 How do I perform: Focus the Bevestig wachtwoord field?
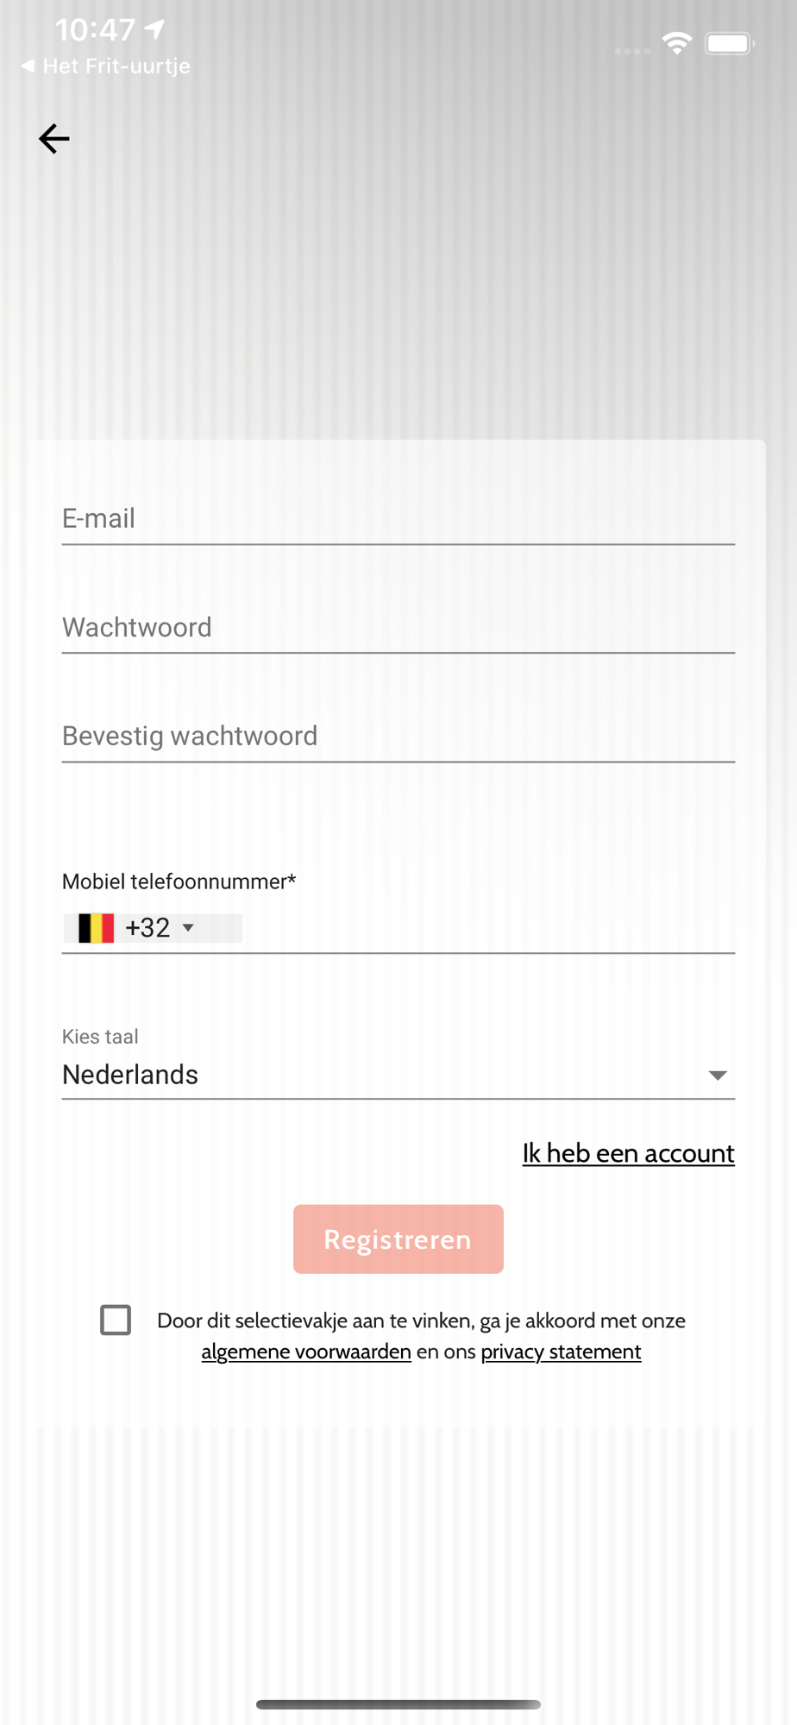pos(398,736)
